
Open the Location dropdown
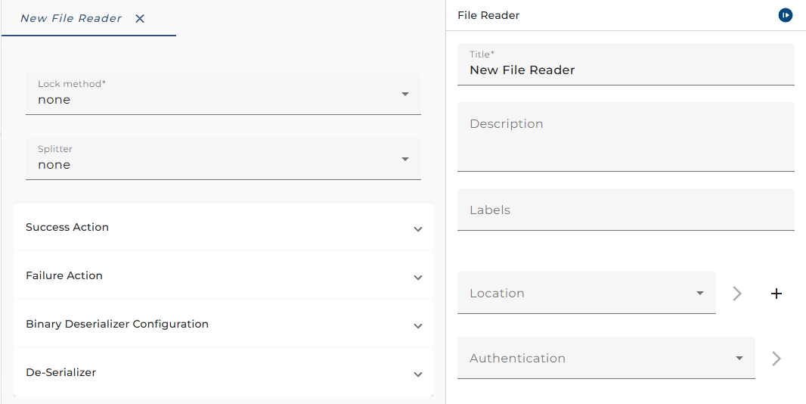click(x=587, y=293)
